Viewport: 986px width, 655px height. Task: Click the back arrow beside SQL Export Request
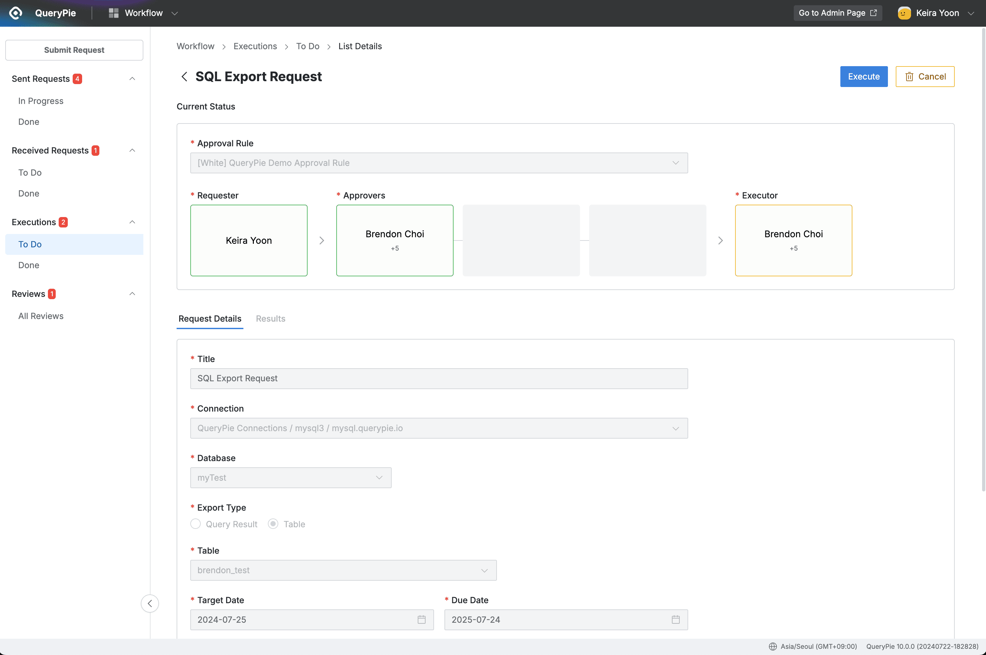[x=184, y=77]
